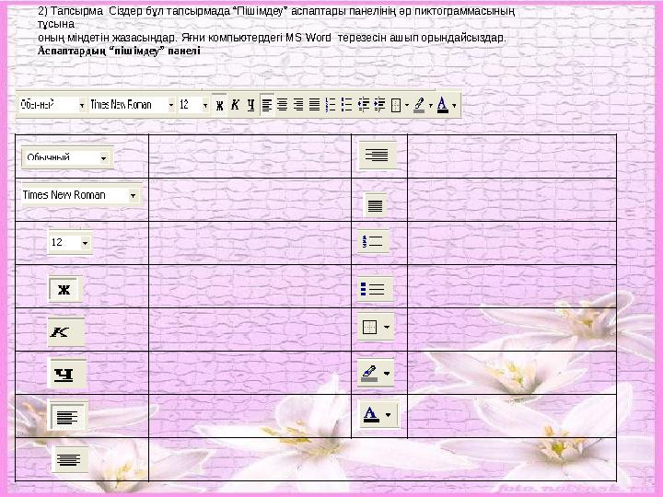Select Align Left icon in the toolbar strip
Image resolution: width=663 pixels, height=497 pixels.
click(267, 104)
